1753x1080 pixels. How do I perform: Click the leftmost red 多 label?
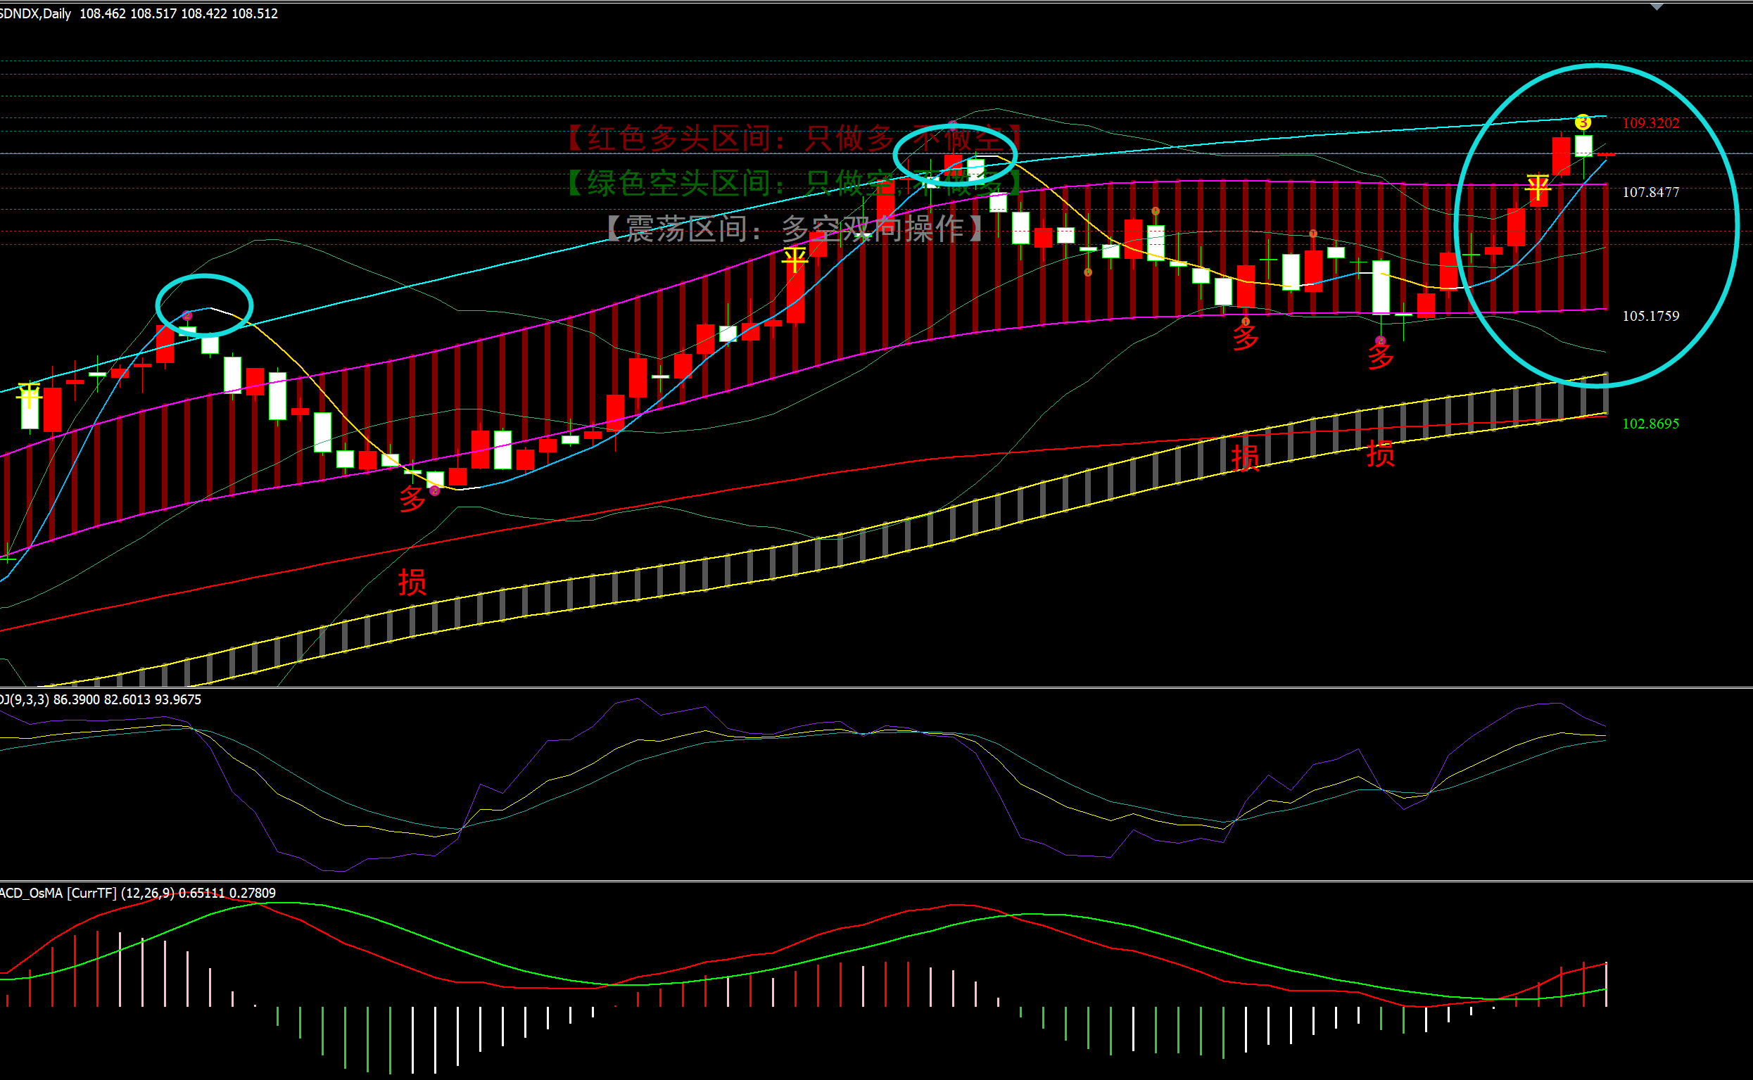point(413,498)
